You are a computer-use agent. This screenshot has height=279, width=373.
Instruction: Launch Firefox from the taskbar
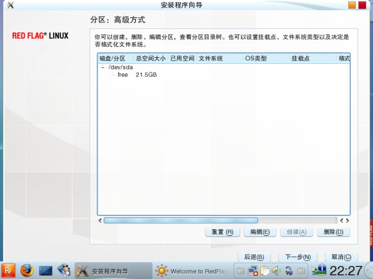pos(27,270)
